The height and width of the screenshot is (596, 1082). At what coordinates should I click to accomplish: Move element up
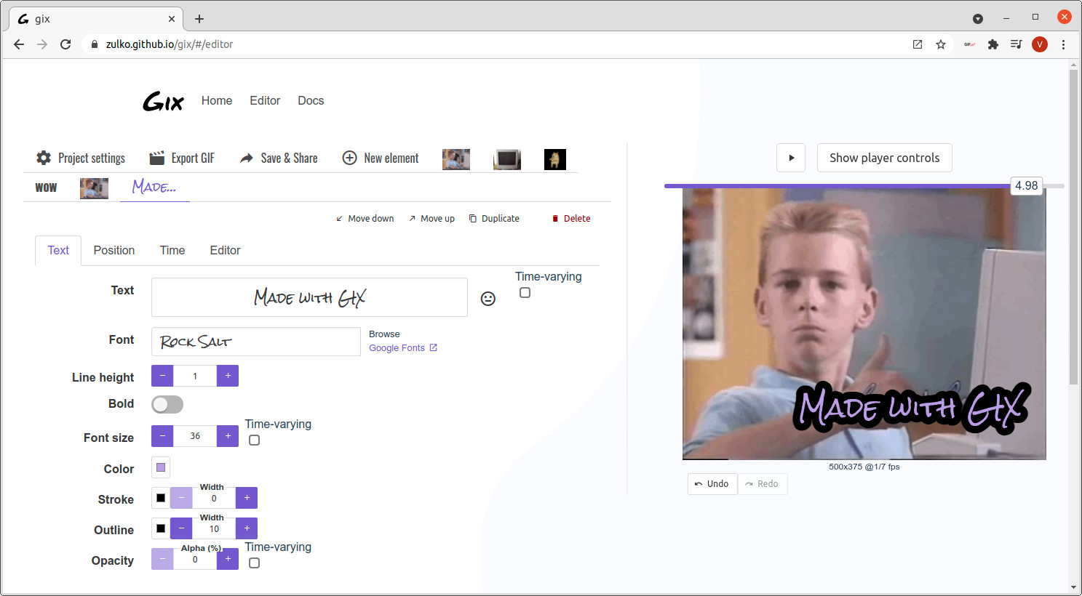tap(431, 219)
